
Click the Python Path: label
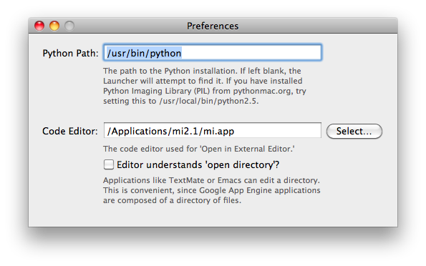tap(70, 53)
